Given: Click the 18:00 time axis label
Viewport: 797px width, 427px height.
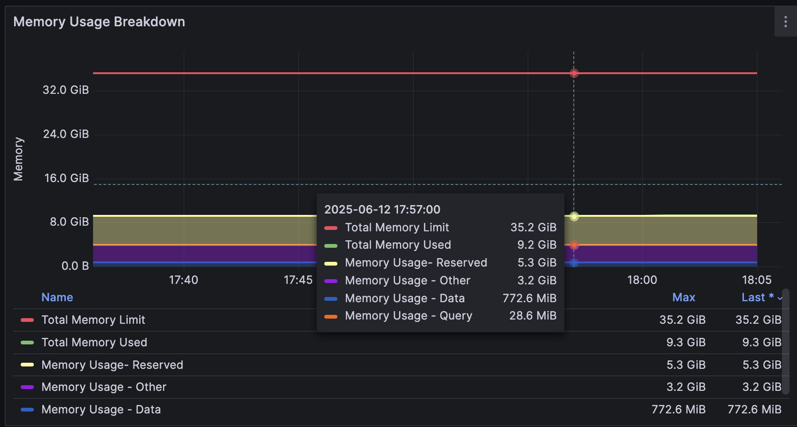Looking at the screenshot, I should tap(642, 280).
